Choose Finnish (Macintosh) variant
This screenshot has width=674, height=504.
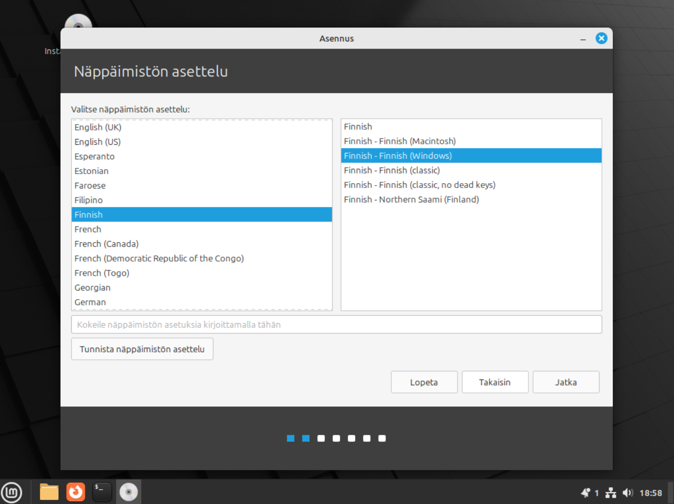(x=471, y=141)
